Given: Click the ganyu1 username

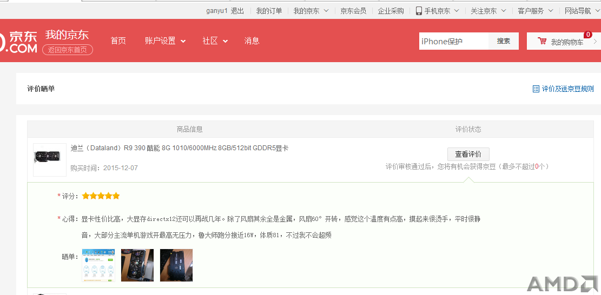Looking at the screenshot, I should point(217,11).
